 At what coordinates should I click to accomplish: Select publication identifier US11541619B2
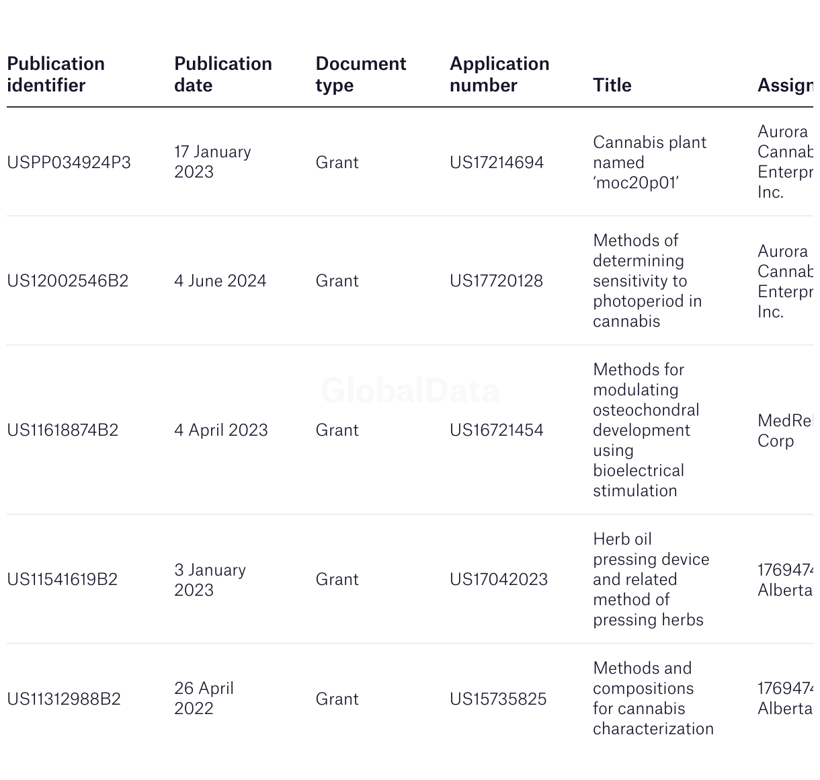(63, 580)
